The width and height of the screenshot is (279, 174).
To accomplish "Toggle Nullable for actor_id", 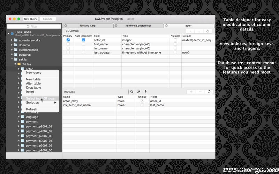I will 175,40.
